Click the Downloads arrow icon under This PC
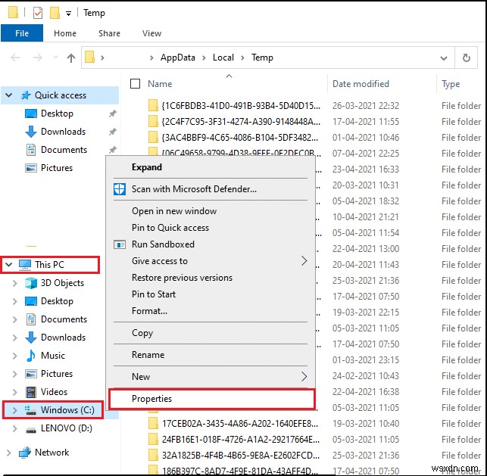487x476 pixels. (31, 338)
